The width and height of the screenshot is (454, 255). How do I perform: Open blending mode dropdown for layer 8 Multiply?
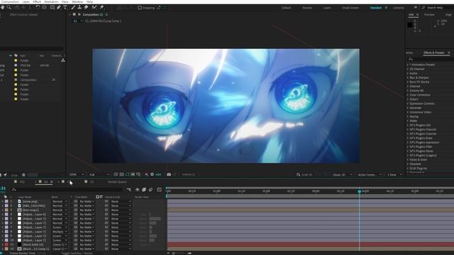point(60,232)
